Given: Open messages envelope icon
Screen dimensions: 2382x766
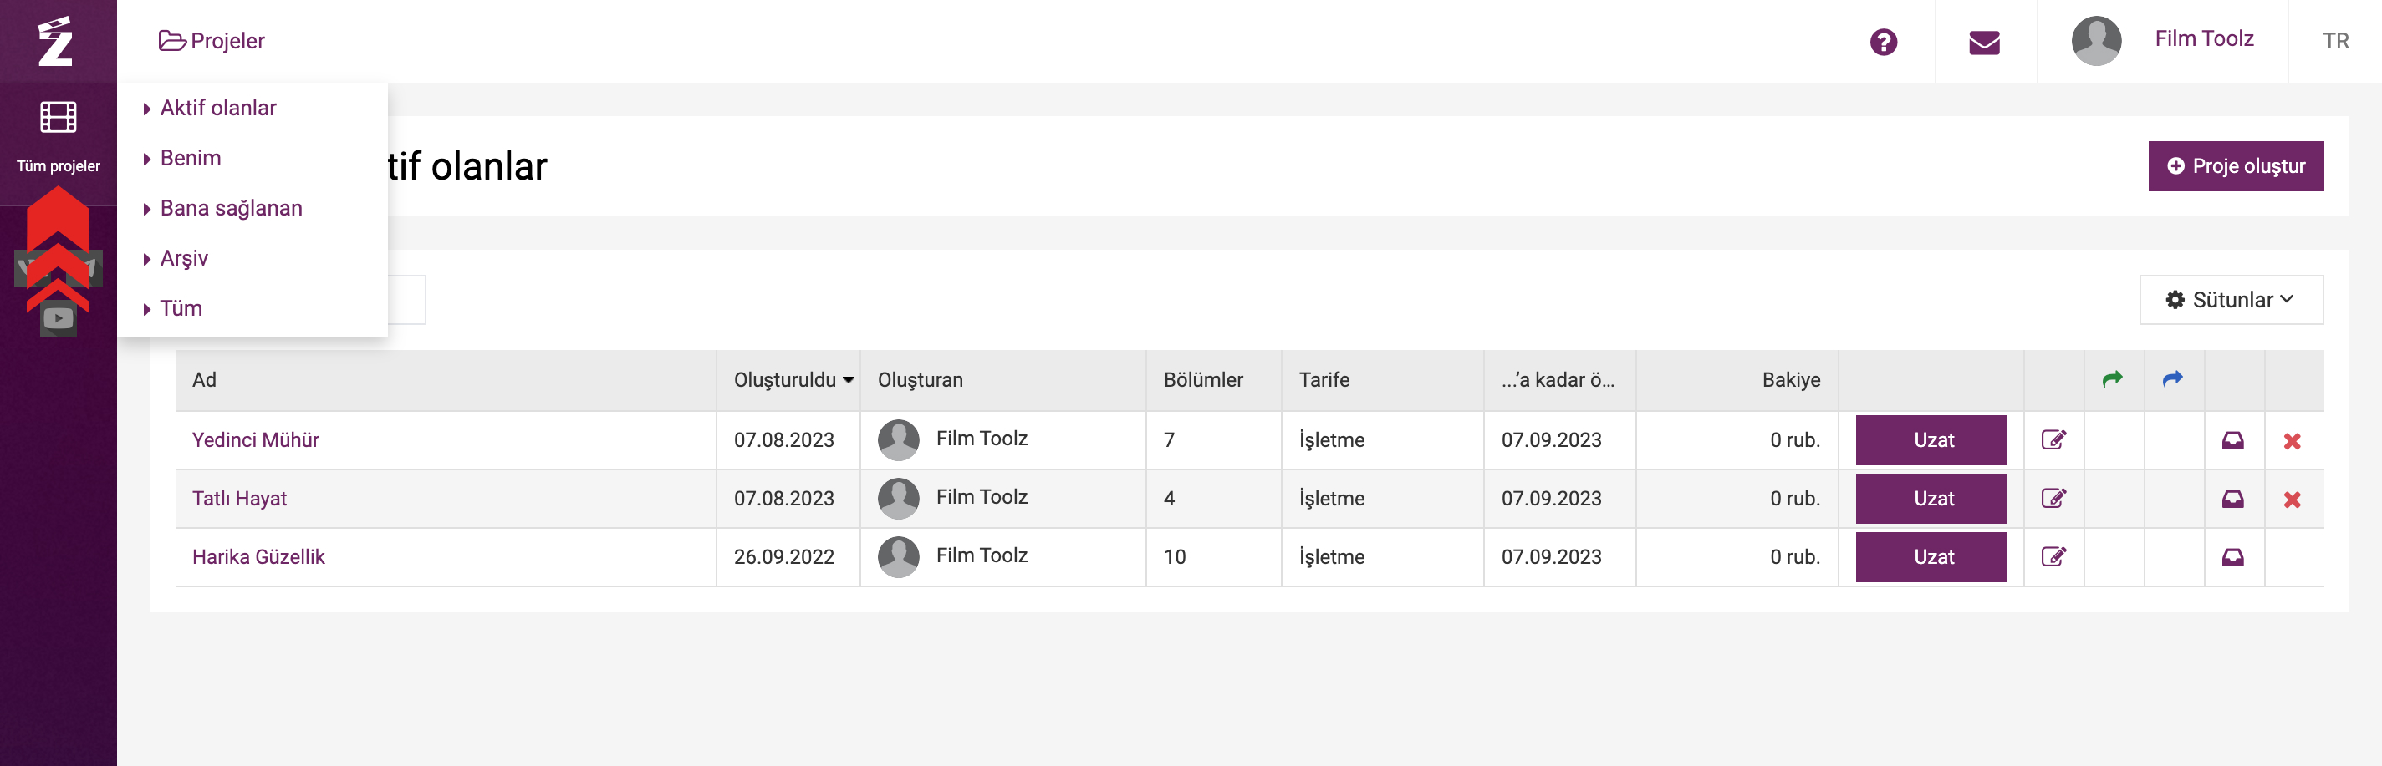Looking at the screenshot, I should [1983, 43].
